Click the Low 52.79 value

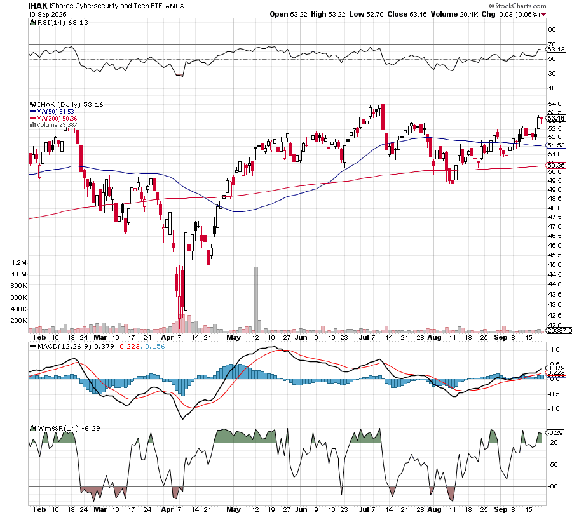pyautogui.click(x=366, y=14)
